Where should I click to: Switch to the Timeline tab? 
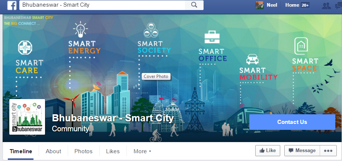21,151
